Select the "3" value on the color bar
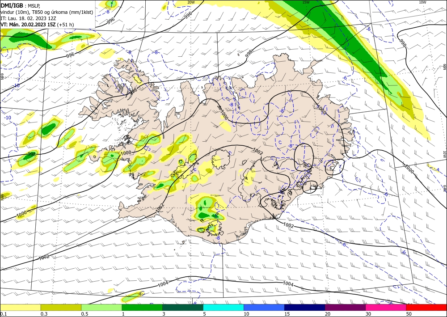Image resolution: width=447 pixels, height=317 pixels. click(x=164, y=314)
